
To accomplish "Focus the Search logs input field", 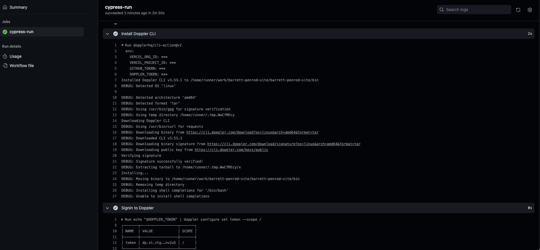I will pos(474,10).
